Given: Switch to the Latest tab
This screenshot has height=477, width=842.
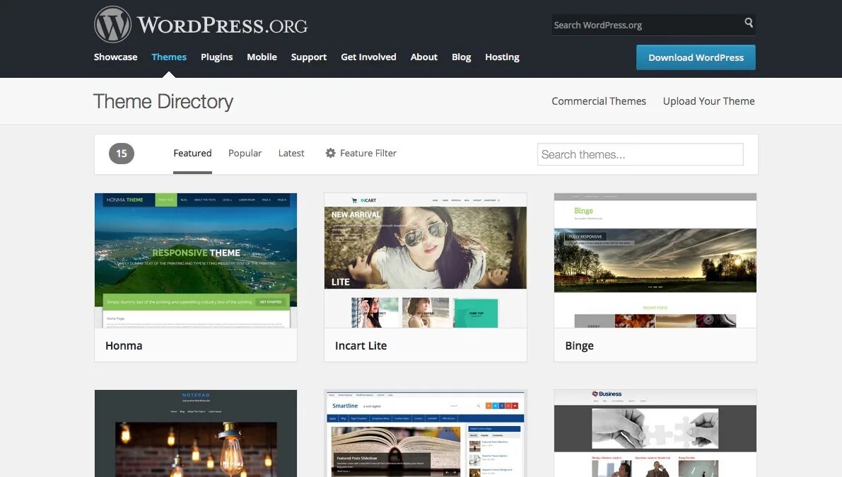Looking at the screenshot, I should pos(291,154).
